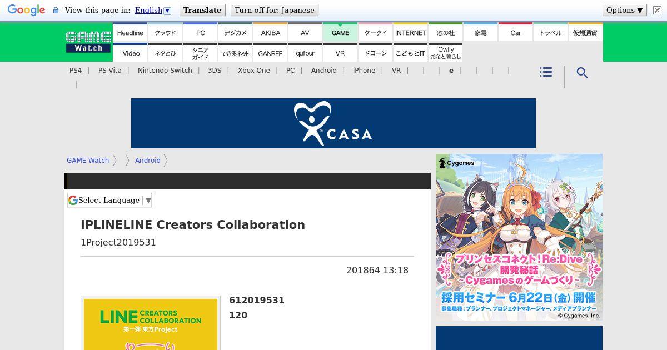Turn off translation for Japanese
The width and height of the screenshot is (667, 350).
tap(275, 10)
